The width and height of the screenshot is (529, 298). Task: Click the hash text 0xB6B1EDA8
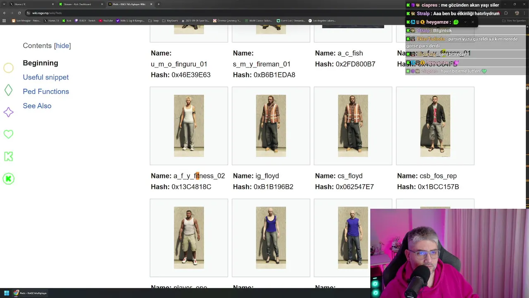pyautogui.click(x=274, y=75)
